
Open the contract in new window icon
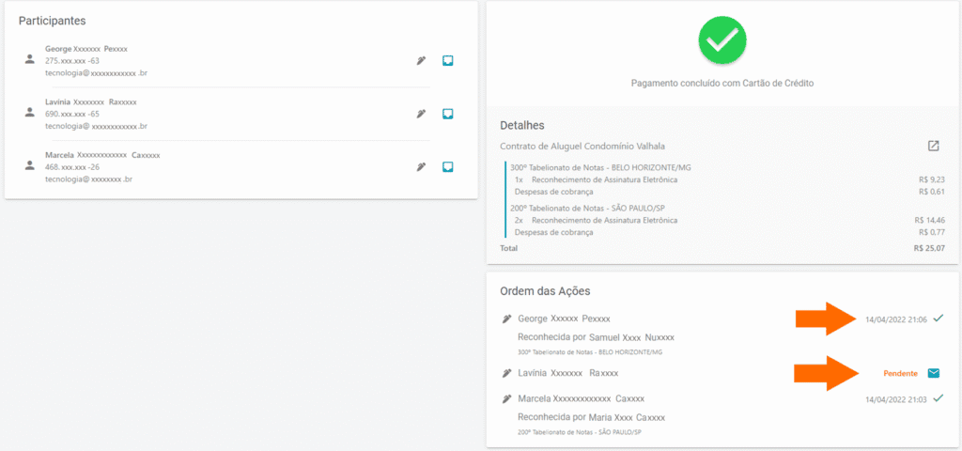933,146
